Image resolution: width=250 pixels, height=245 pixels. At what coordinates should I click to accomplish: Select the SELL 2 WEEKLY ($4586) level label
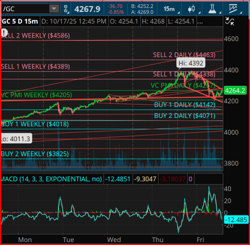pos(35,36)
